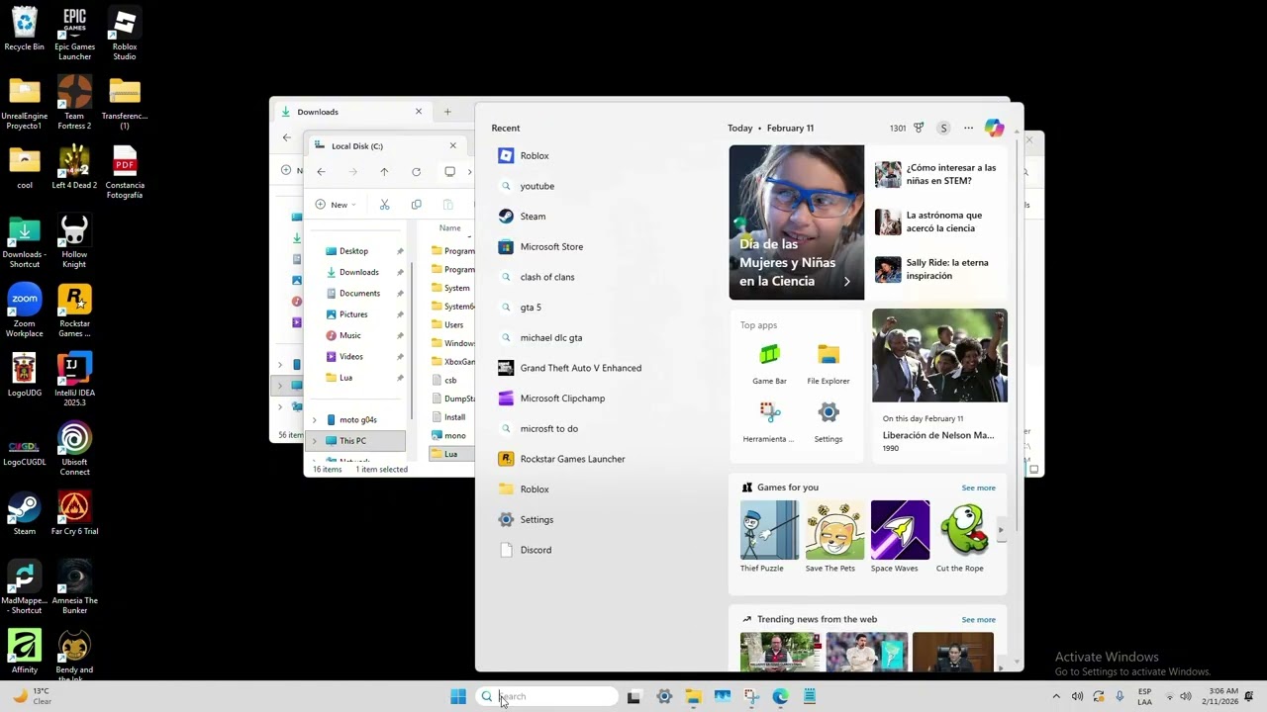
Task: Open the Liberación de Nelson Mandela card
Action: [x=939, y=385]
